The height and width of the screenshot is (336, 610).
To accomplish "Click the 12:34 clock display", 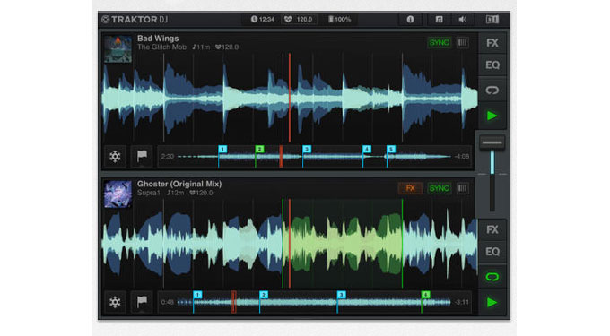I will [263, 20].
